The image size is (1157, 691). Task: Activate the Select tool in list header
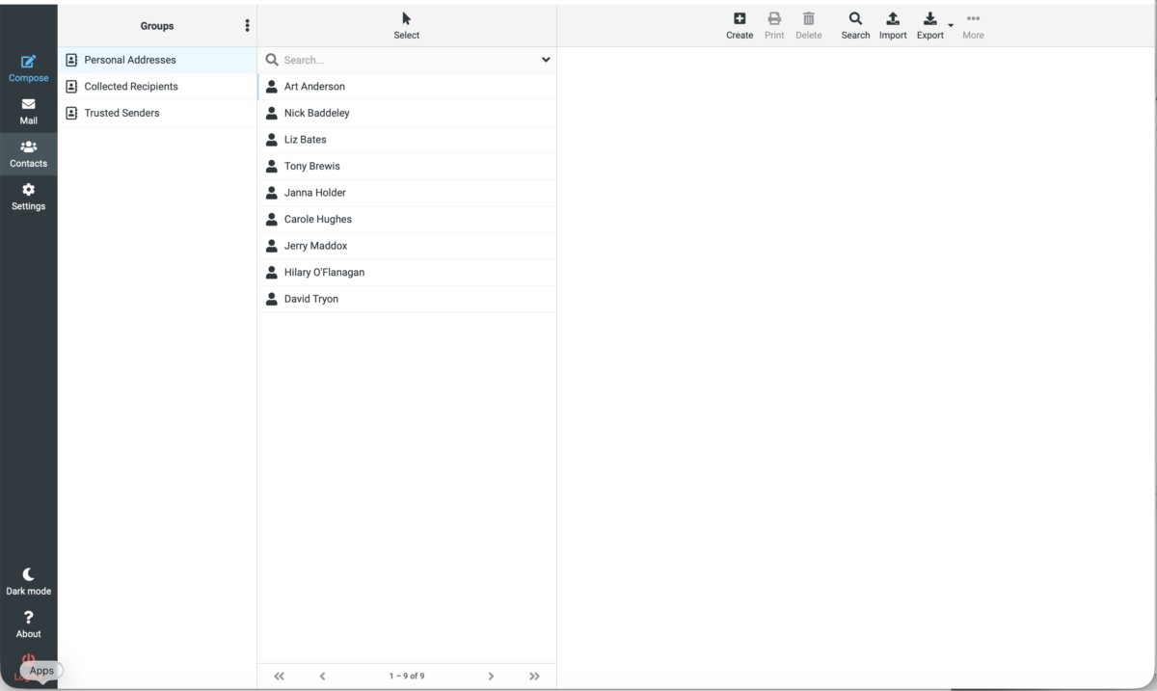pyautogui.click(x=406, y=26)
